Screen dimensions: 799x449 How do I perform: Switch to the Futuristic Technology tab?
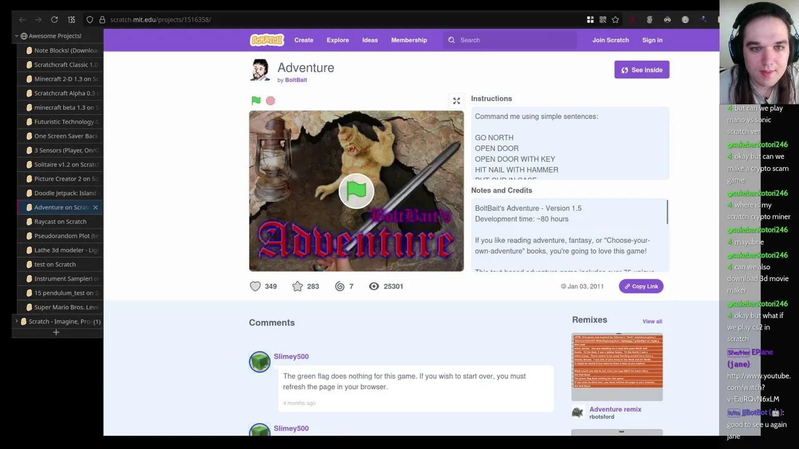(x=61, y=122)
